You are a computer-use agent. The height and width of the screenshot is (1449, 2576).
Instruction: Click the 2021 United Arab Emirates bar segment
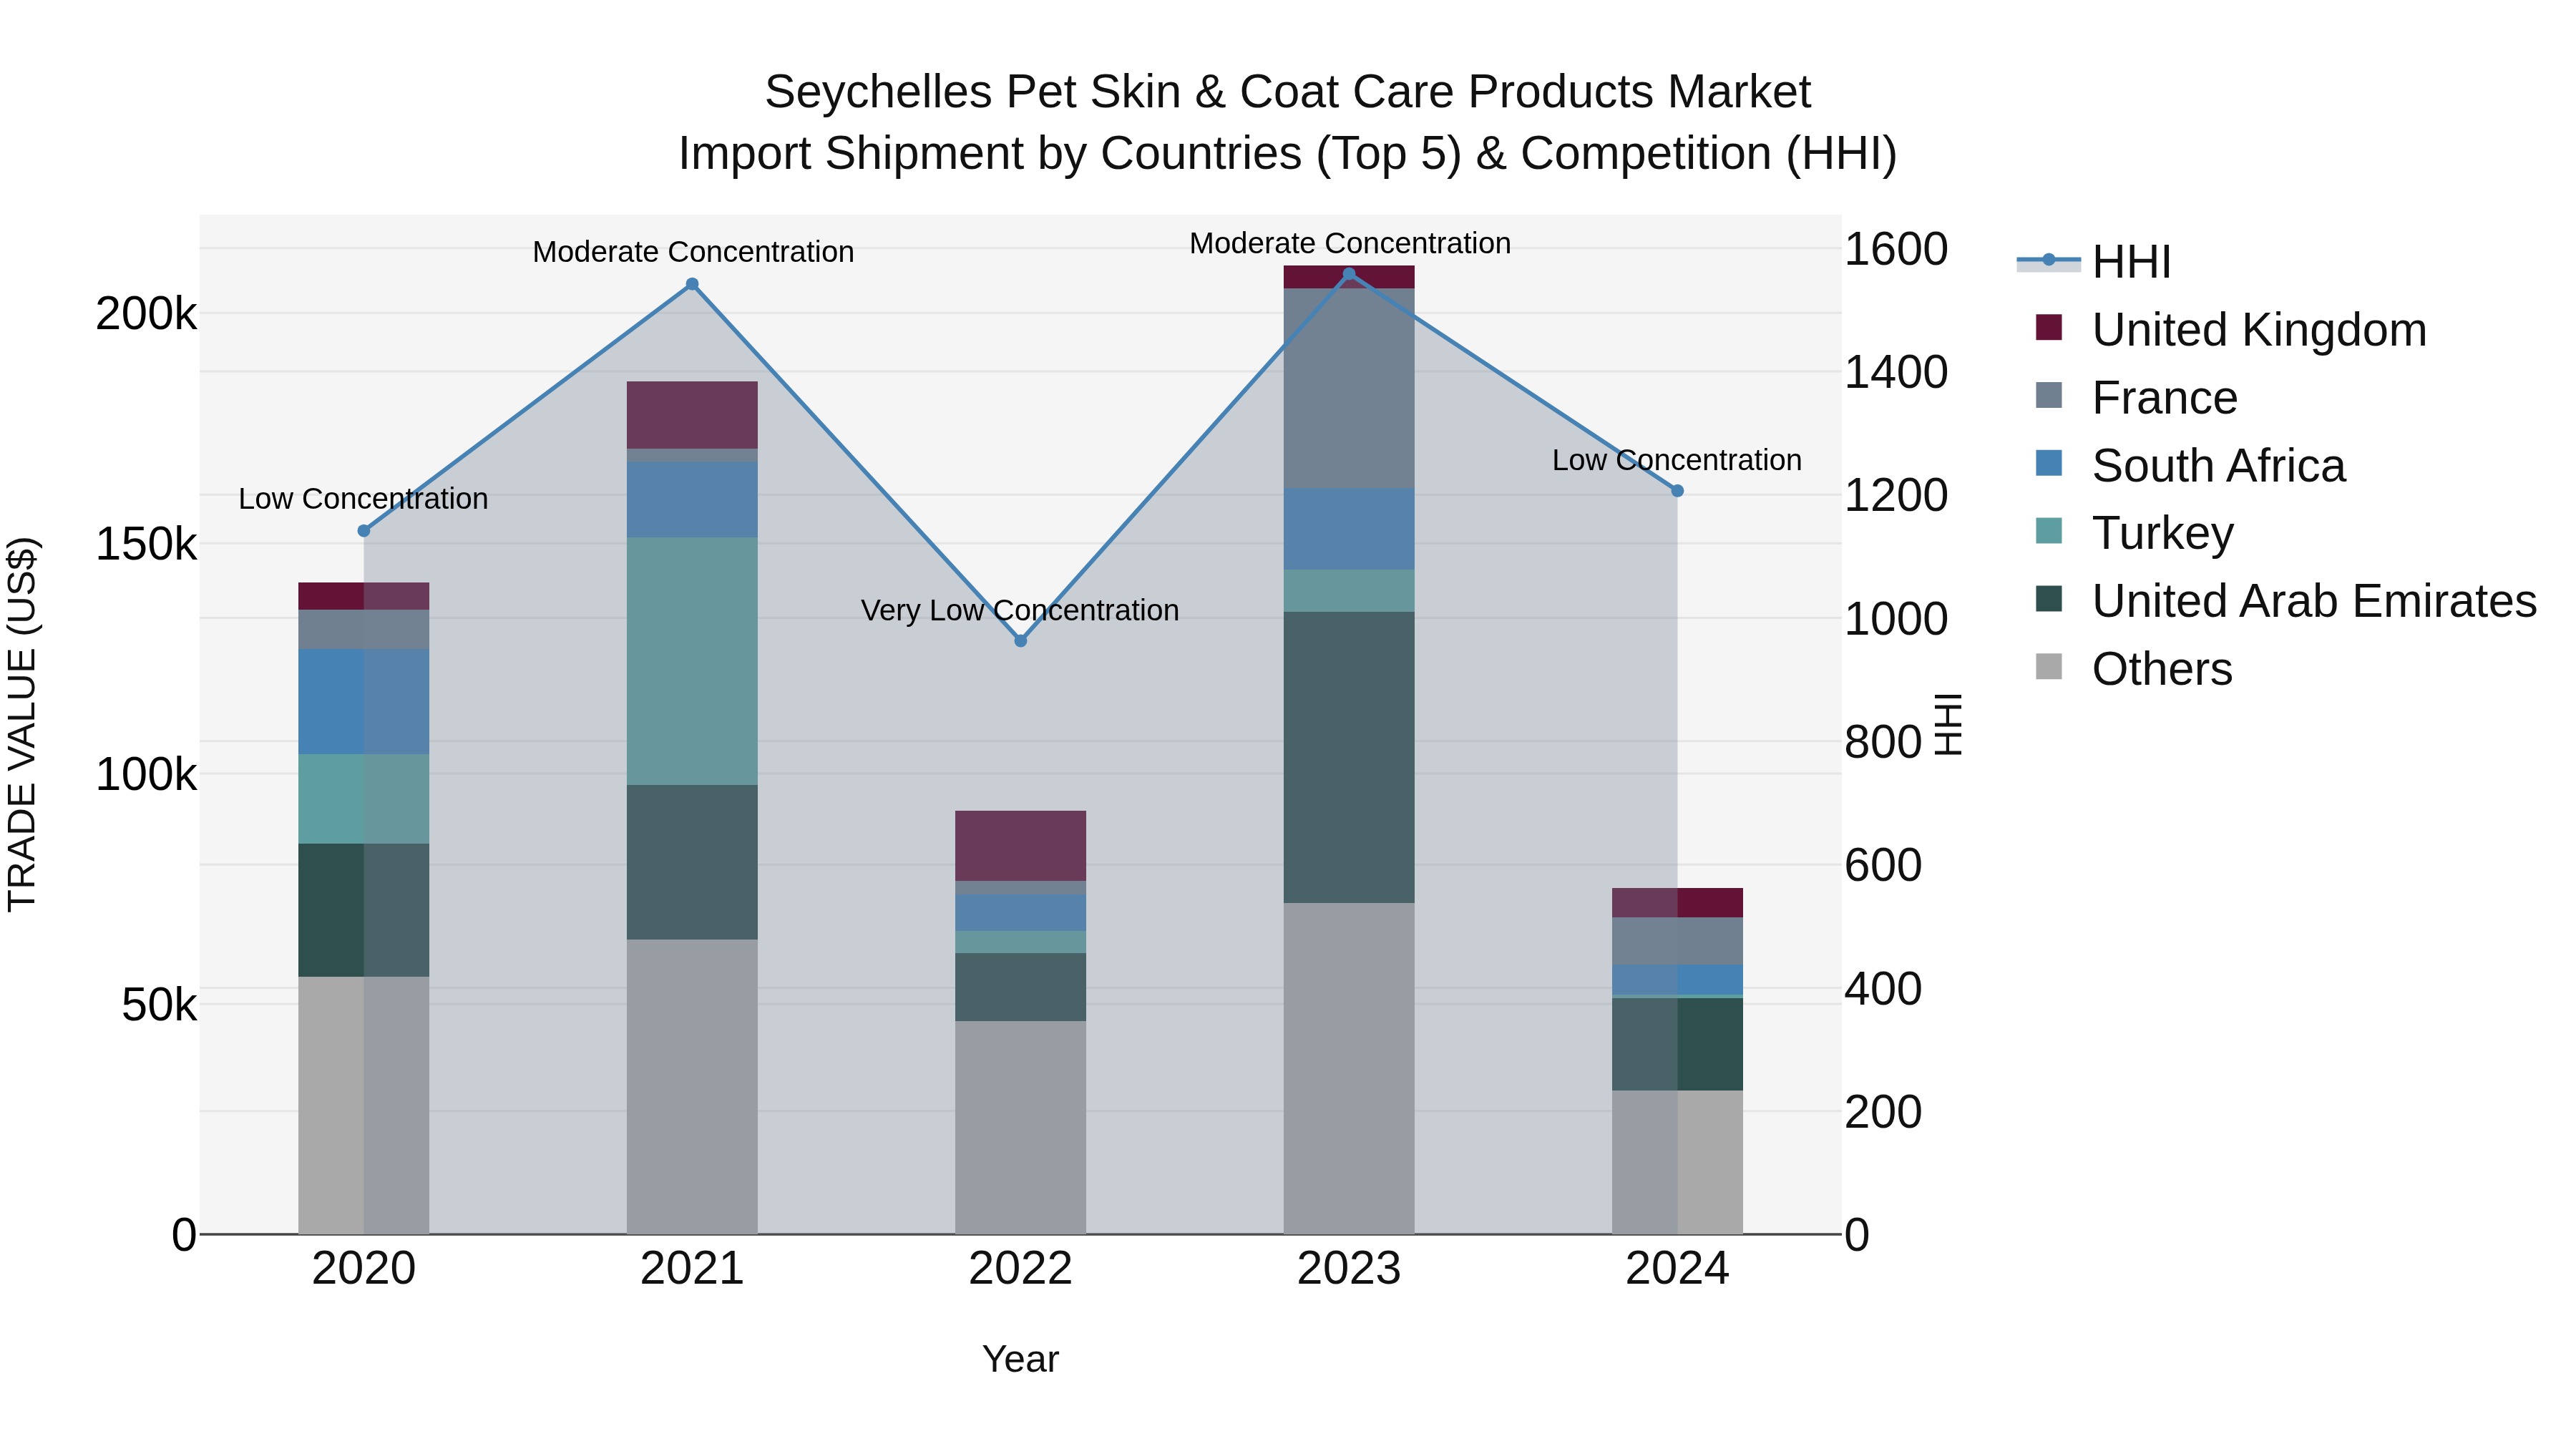[x=692, y=862]
